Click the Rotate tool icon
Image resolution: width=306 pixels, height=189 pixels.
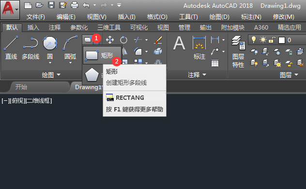[123, 40]
